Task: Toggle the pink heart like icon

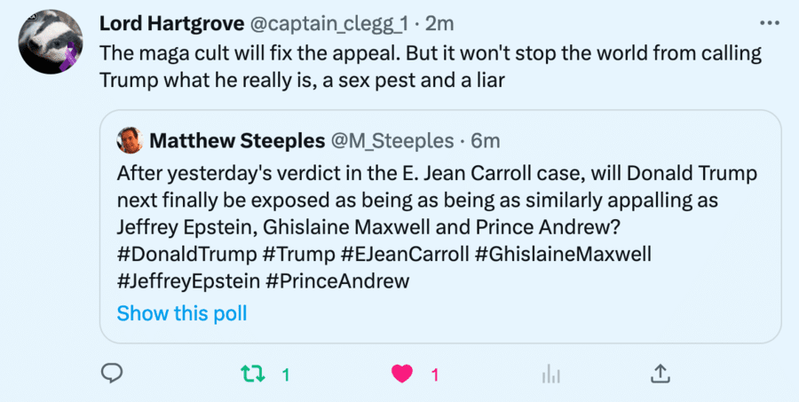Action: [403, 374]
